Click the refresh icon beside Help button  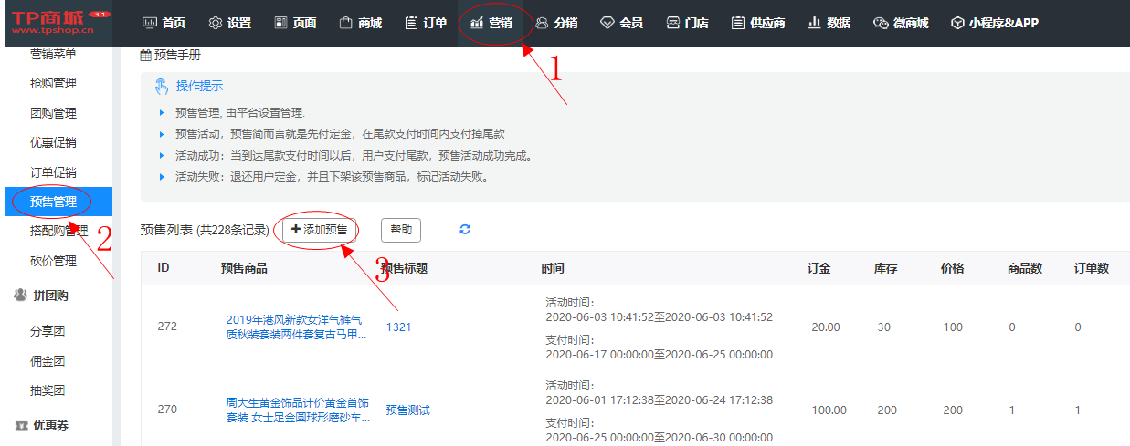465,230
